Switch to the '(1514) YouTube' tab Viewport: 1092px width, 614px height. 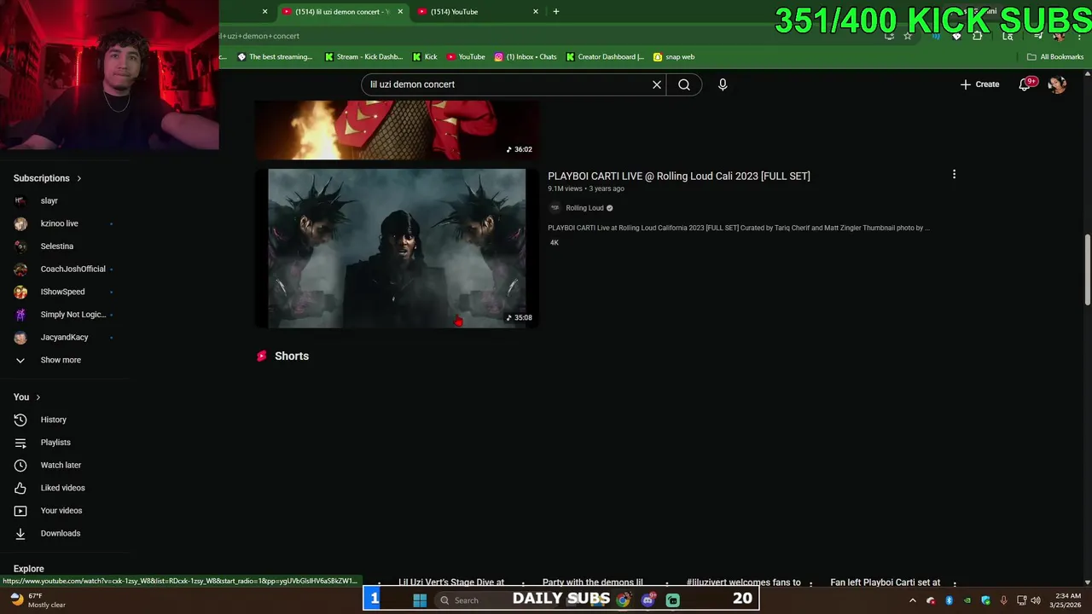tap(476, 12)
